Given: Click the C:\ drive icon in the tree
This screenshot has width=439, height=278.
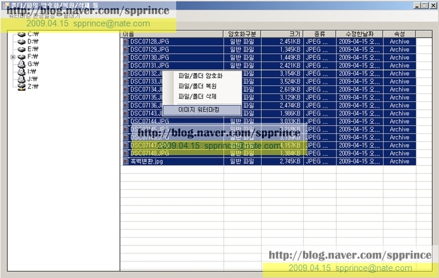Looking at the screenshot, I should coord(21,34).
